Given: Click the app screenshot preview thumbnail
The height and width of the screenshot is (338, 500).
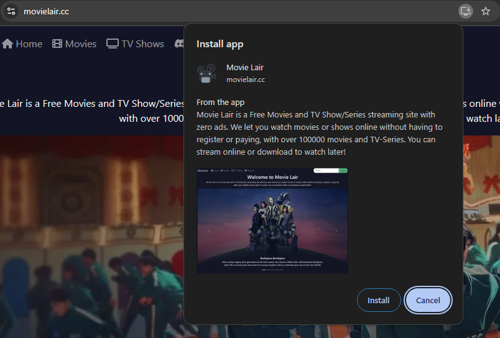Looking at the screenshot, I should tap(272, 221).
